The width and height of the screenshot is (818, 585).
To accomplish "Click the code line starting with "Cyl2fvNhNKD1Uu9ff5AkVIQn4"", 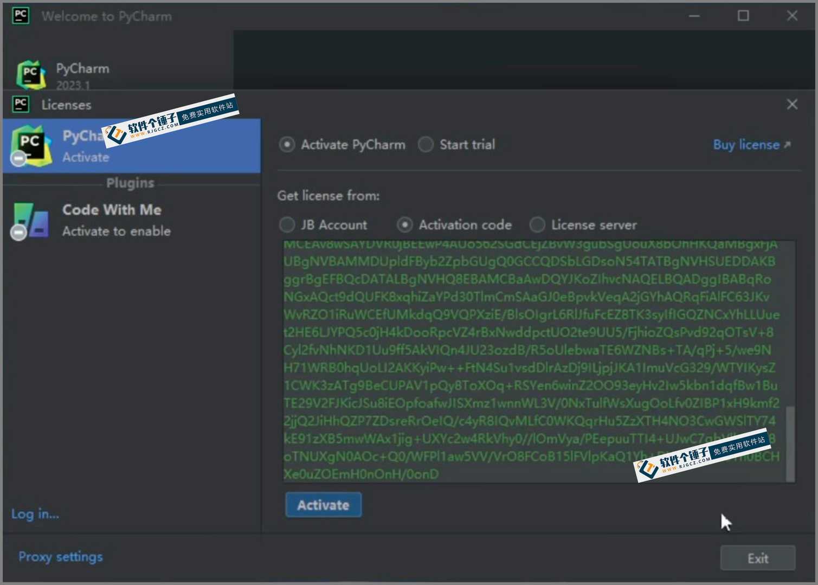I will tap(527, 350).
